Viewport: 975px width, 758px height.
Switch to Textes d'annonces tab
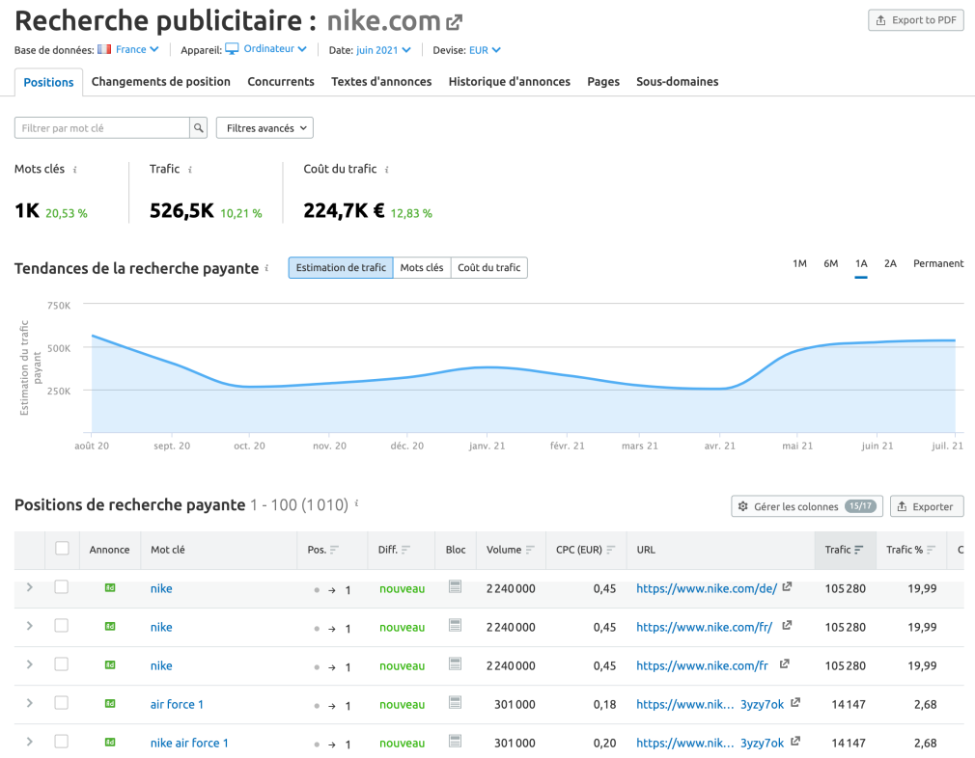click(381, 81)
